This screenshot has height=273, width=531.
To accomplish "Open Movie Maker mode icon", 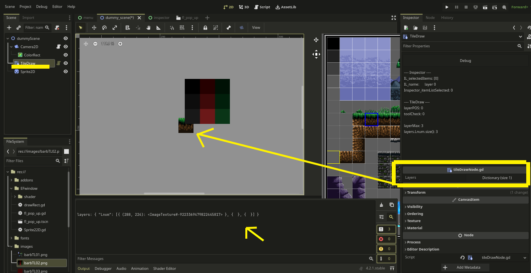I will [x=504, y=7].
